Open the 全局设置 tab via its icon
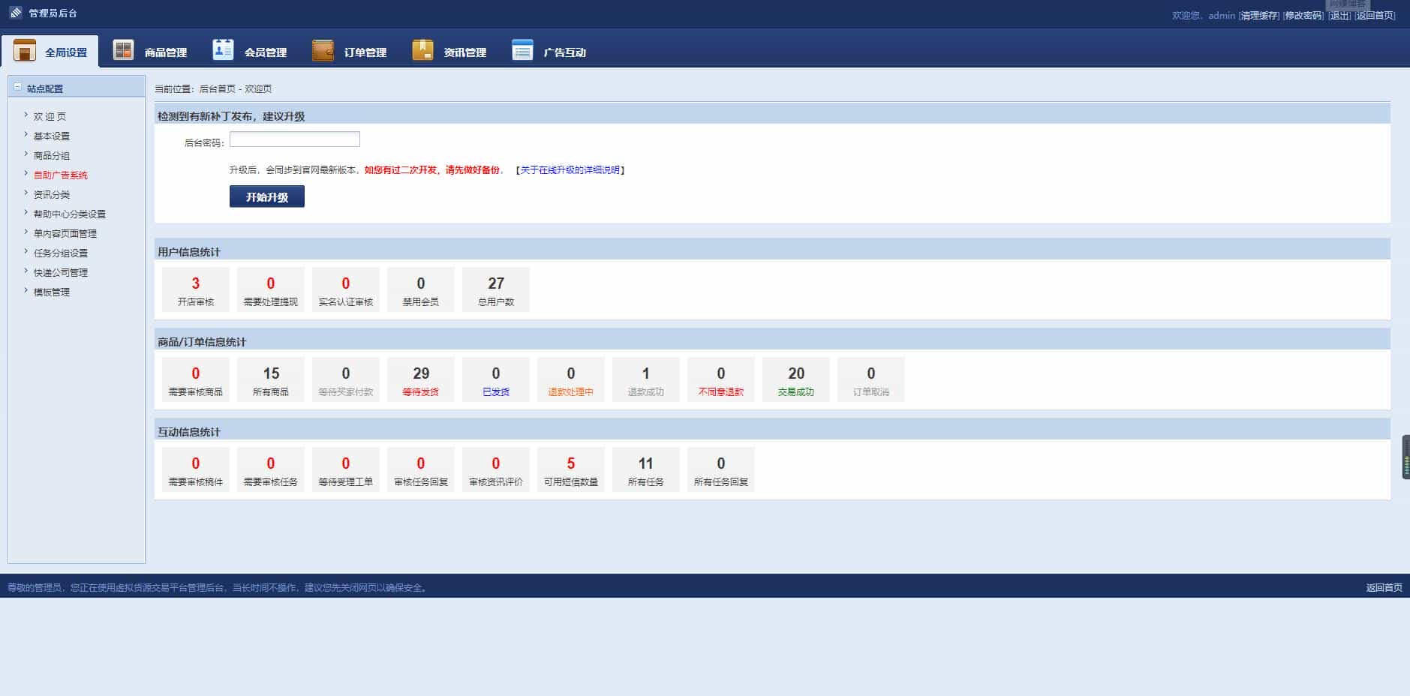The image size is (1410, 696). [x=25, y=50]
